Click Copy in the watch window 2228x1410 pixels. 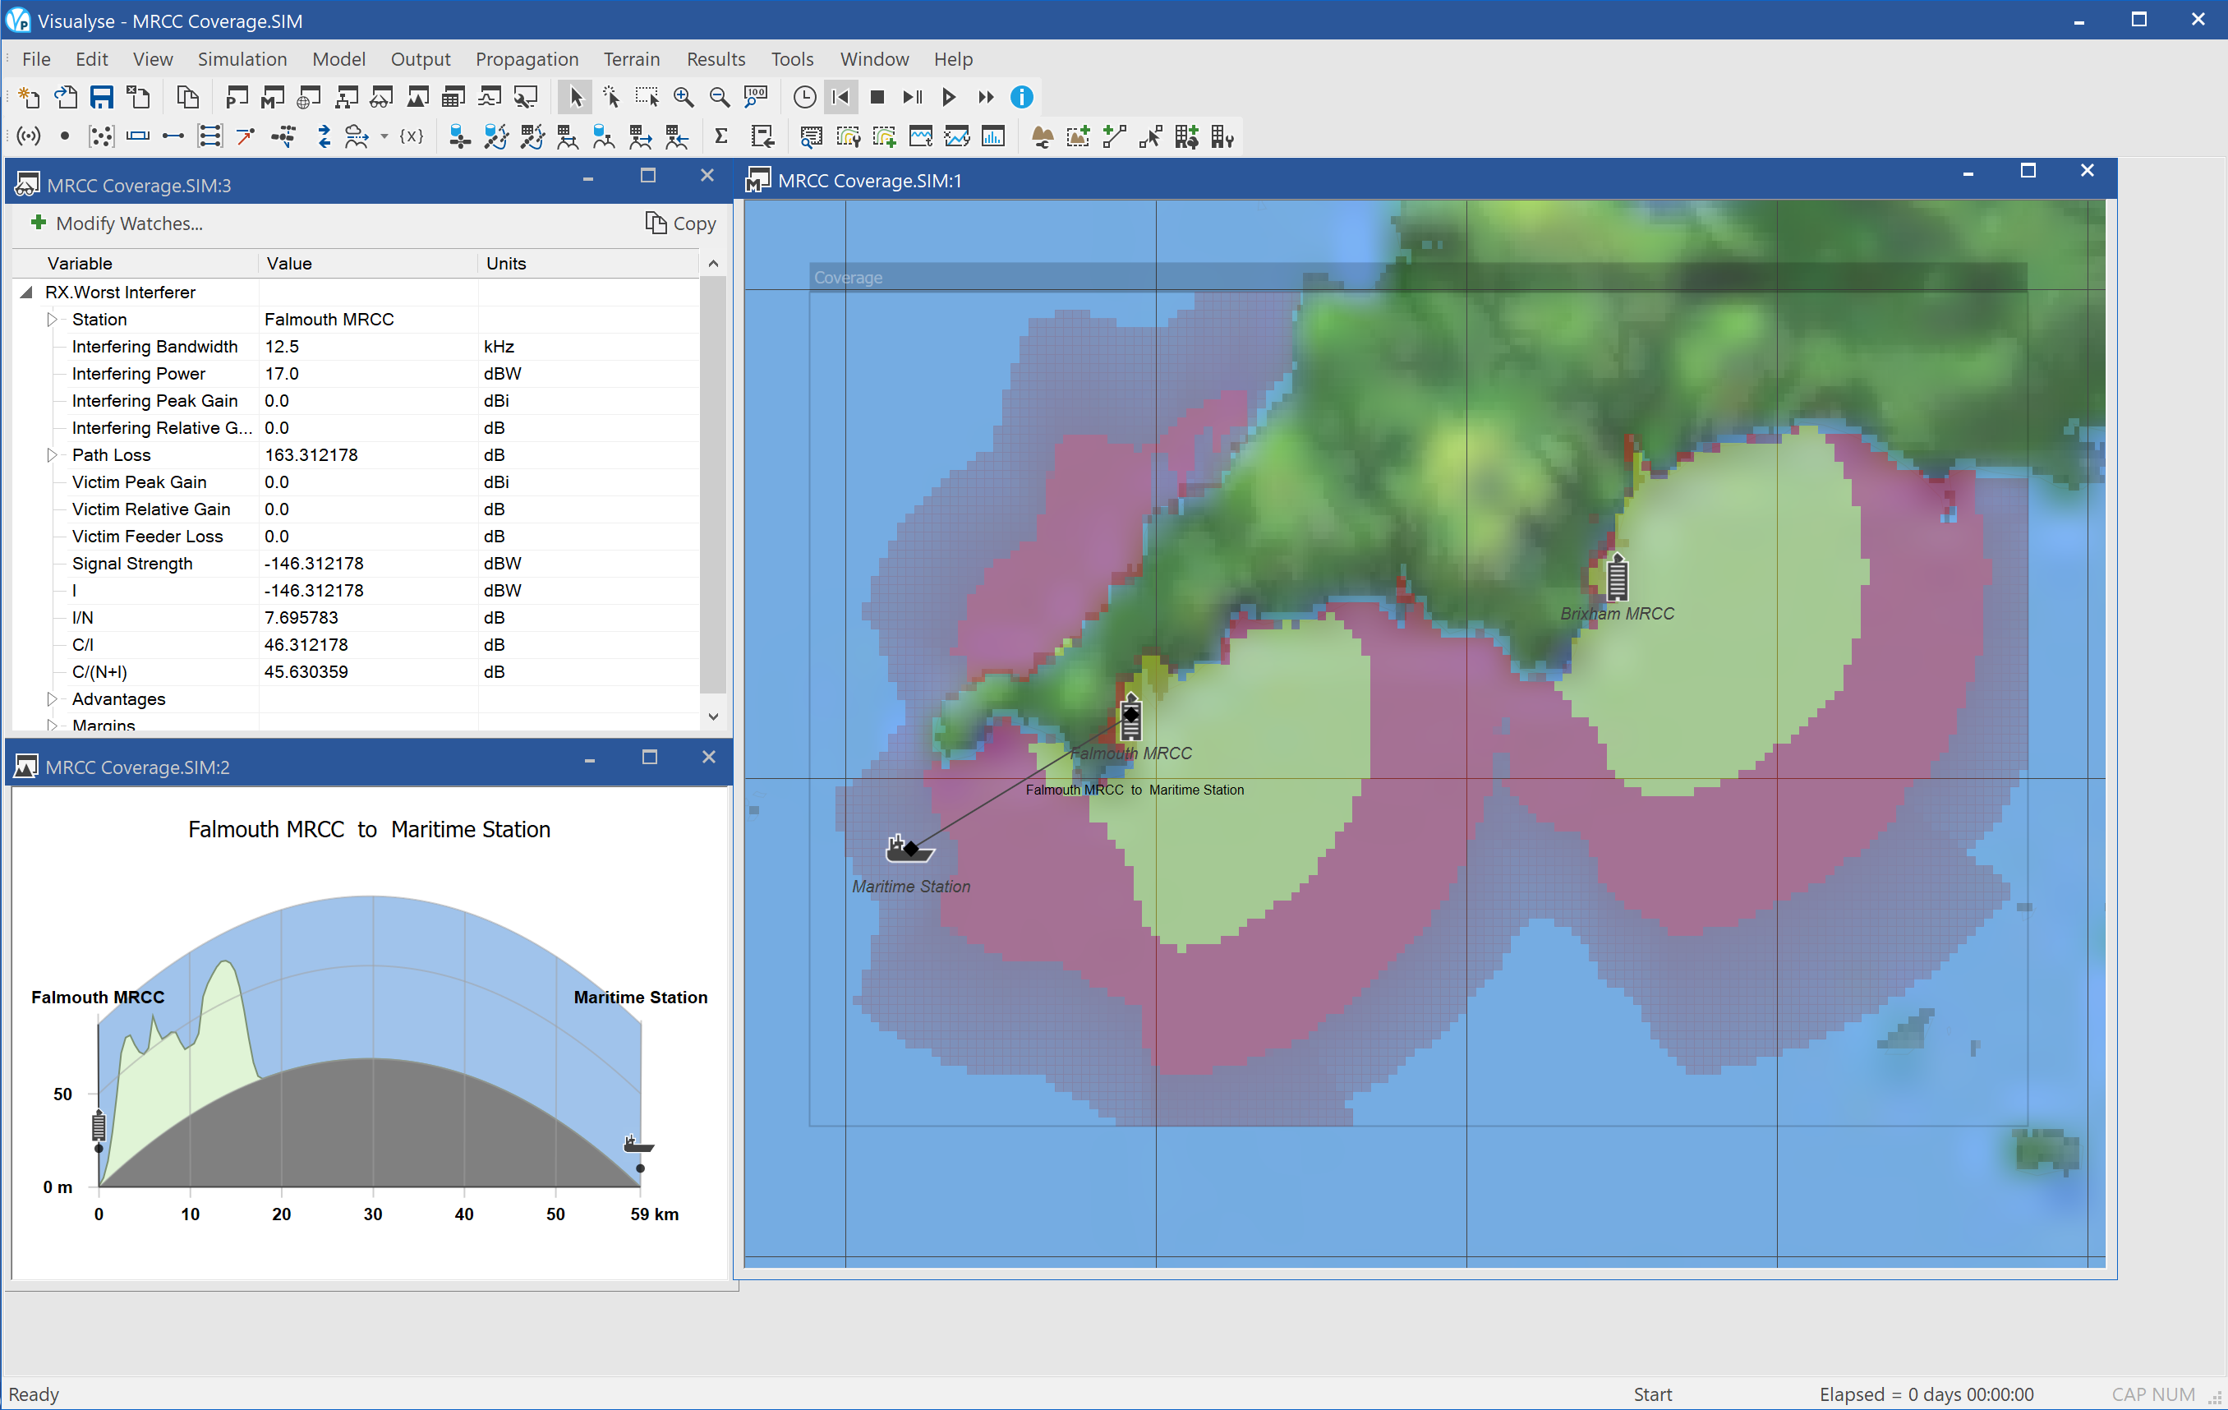point(681,223)
